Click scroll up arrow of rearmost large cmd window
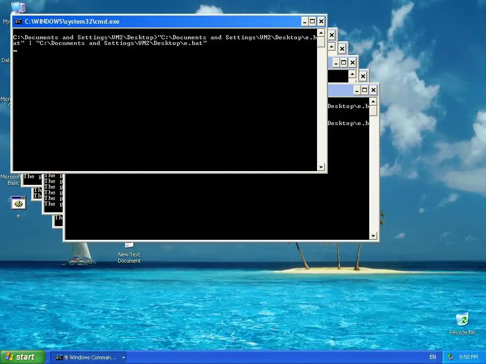This screenshot has height=364, width=486. click(373, 101)
